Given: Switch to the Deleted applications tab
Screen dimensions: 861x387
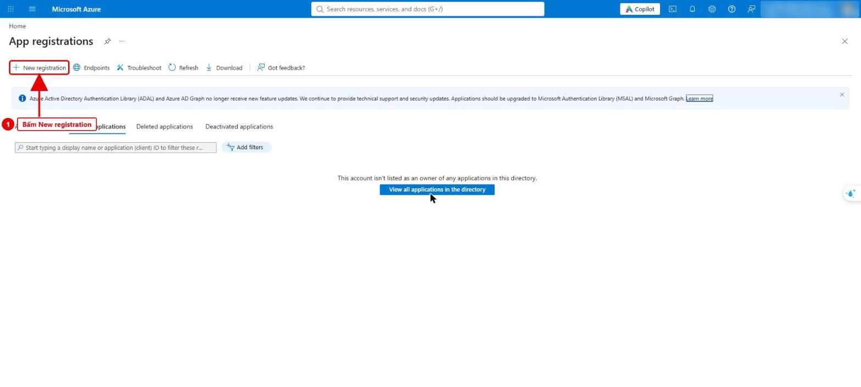Looking at the screenshot, I should [x=164, y=126].
